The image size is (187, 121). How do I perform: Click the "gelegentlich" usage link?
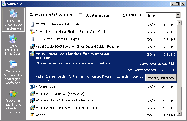point(166,64)
